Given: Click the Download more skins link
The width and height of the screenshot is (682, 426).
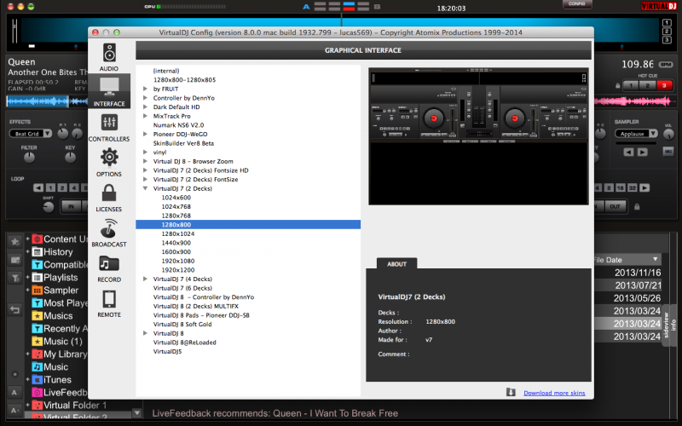Looking at the screenshot, I should 554,393.
